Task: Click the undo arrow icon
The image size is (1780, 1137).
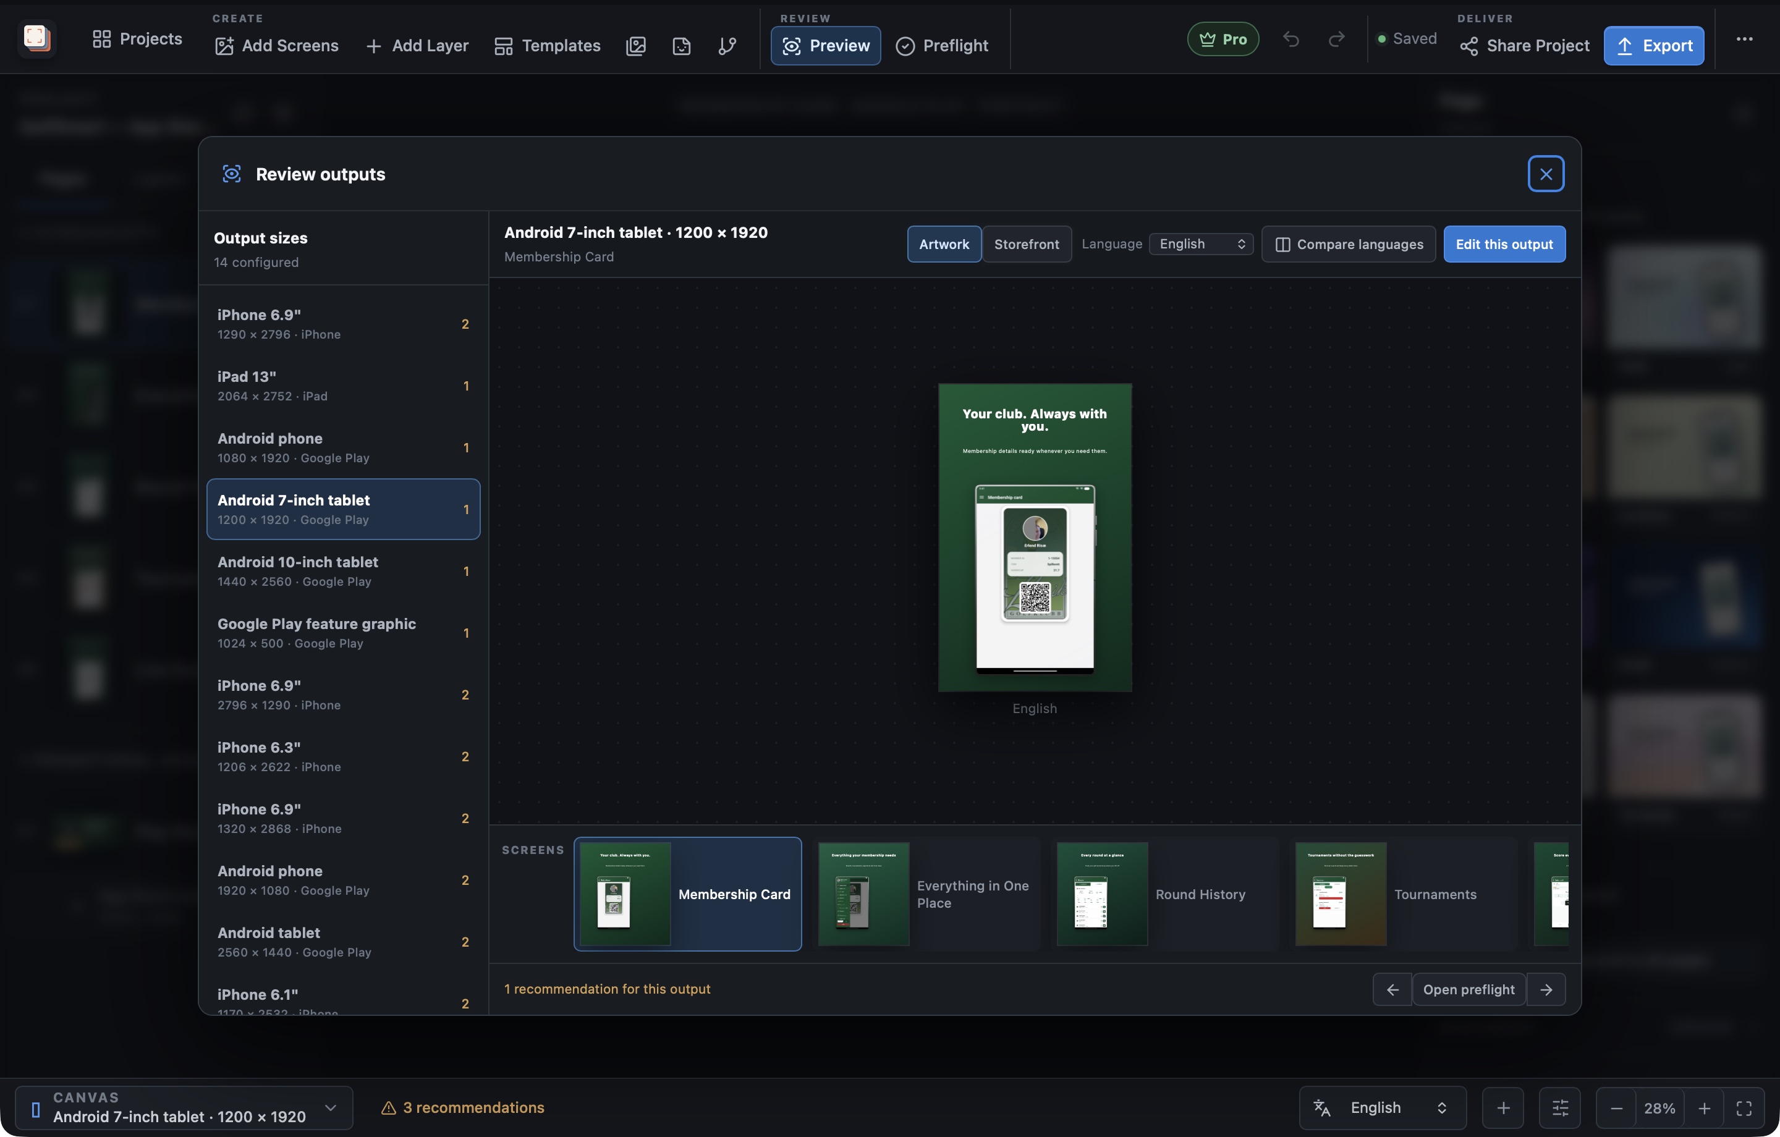Action: pyautogui.click(x=1290, y=39)
